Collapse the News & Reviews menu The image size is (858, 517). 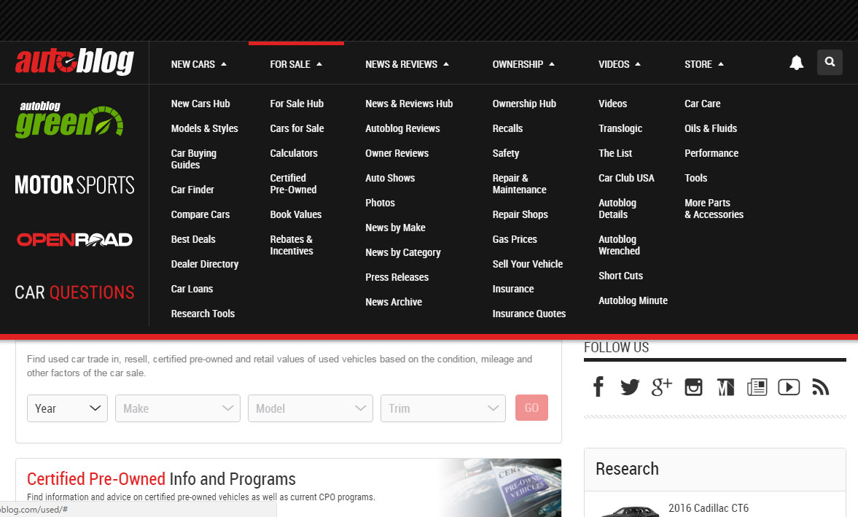(407, 64)
